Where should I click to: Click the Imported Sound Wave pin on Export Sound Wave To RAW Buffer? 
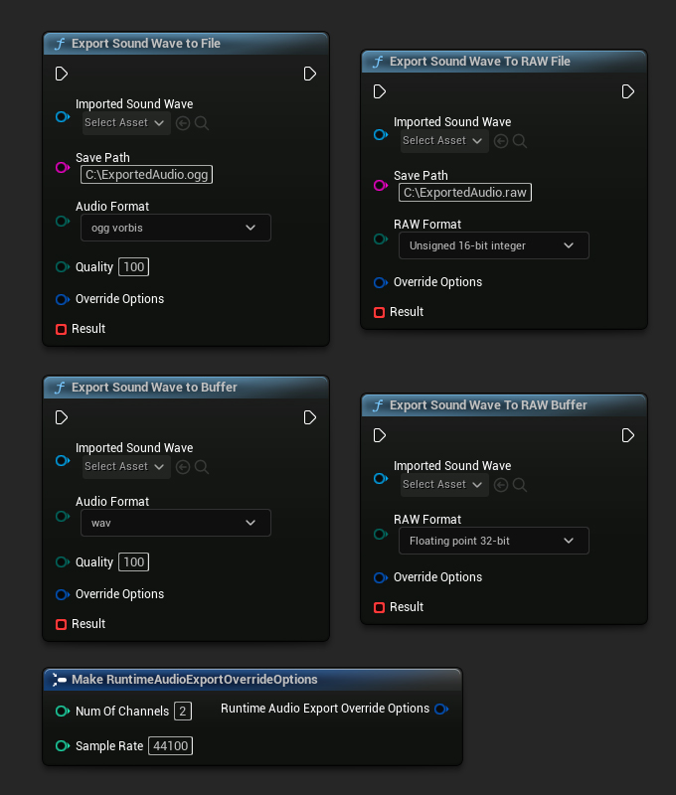pos(380,478)
